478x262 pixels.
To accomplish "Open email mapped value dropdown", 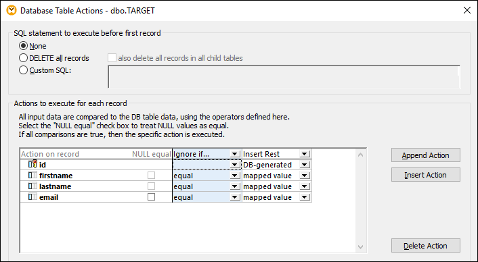I will [304, 197].
